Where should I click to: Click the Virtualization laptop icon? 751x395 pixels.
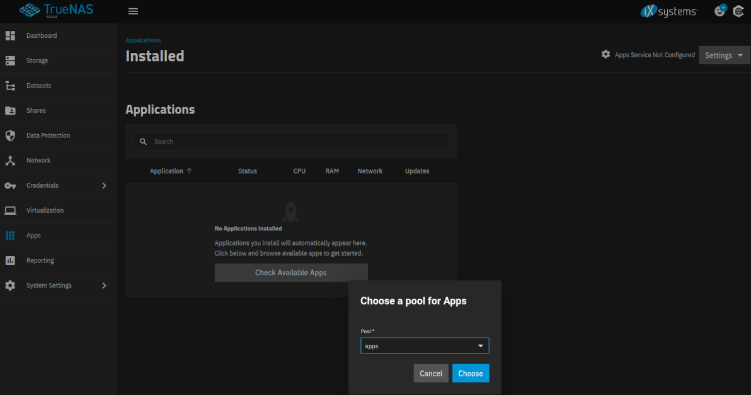[10, 210]
